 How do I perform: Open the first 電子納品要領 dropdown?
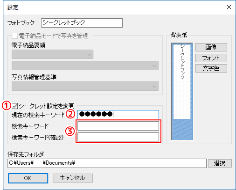(52, 54)
